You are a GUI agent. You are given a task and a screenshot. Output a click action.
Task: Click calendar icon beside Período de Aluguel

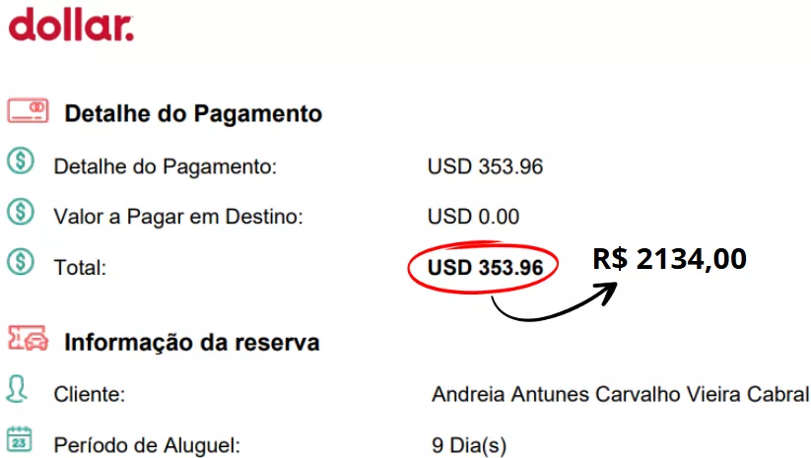pos(20,440)
